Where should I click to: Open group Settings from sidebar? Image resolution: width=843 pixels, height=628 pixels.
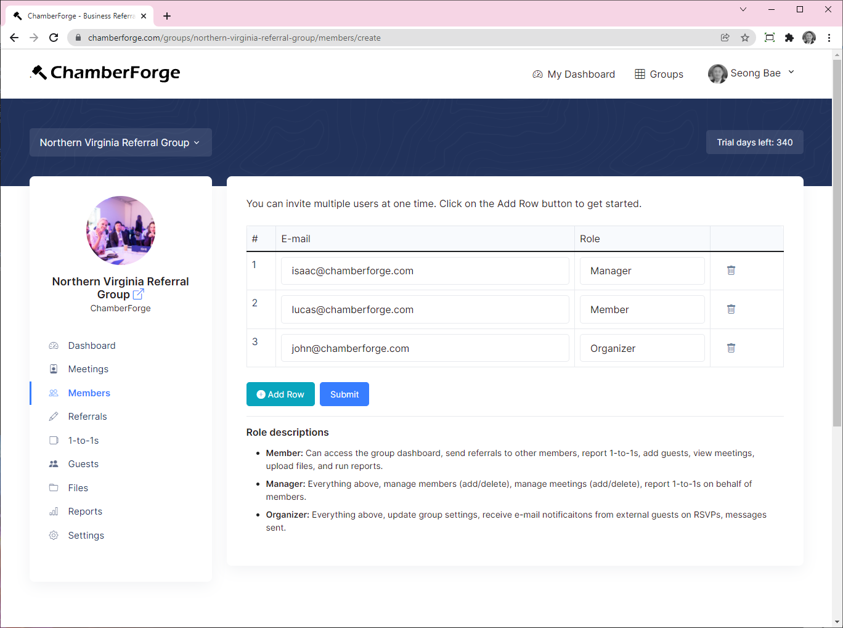[x=86, y=536]
